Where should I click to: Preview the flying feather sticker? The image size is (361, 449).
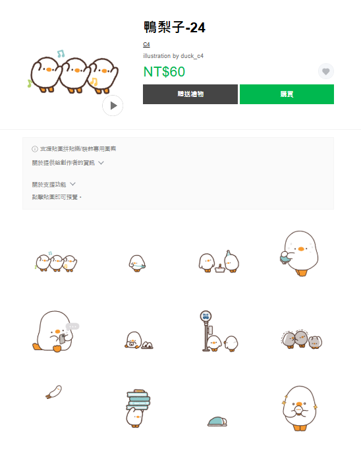click(x=54, y=392)
